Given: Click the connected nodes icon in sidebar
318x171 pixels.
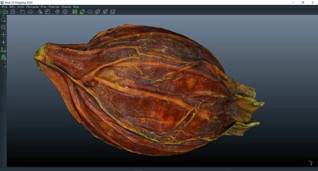Looking at the screenshot, I should 4,50.
